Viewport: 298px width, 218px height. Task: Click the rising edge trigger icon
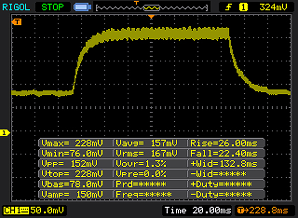[x=228, y=7]
